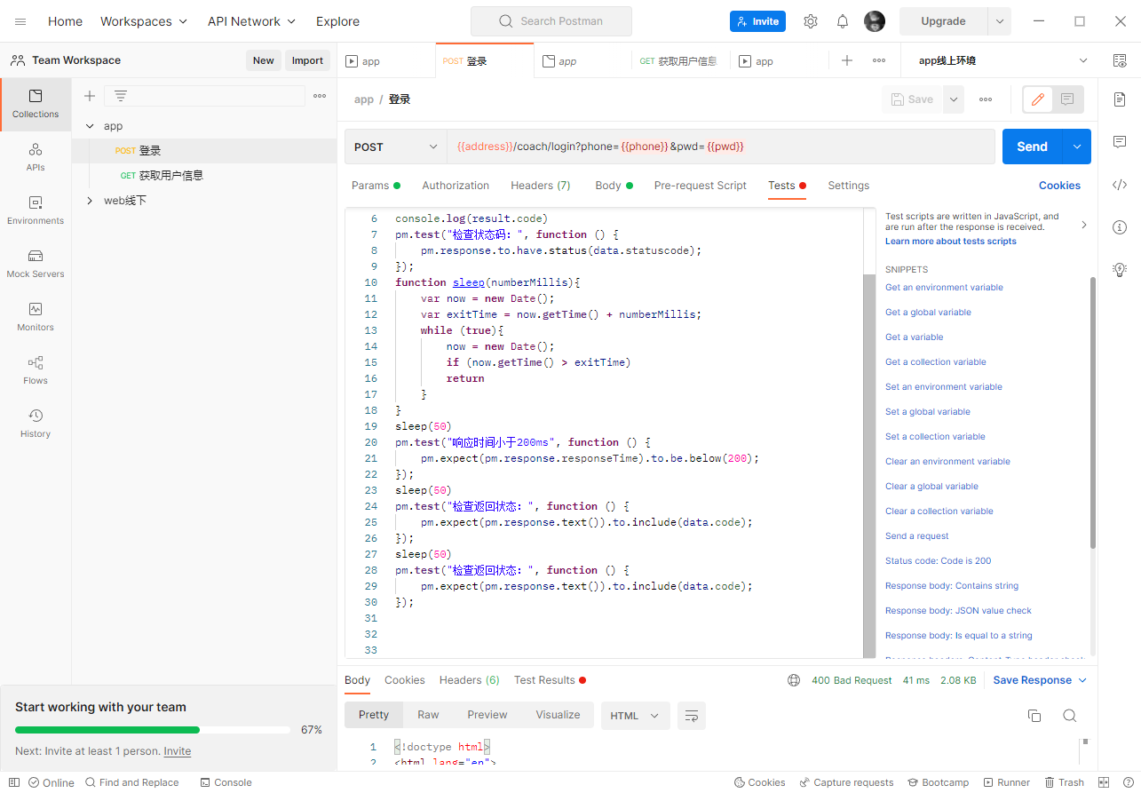Screen dimensions: 1141x793
Task: Open notifications bell icon
Action: tap(843, 21)
